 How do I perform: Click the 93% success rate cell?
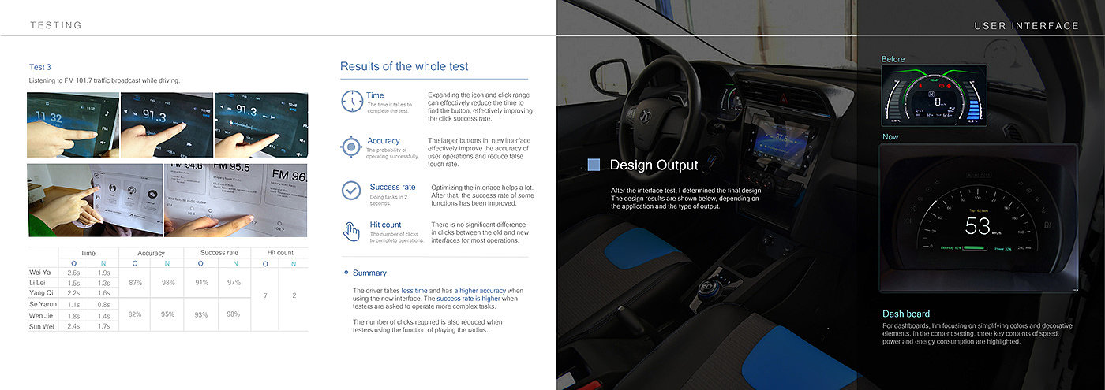201,314
